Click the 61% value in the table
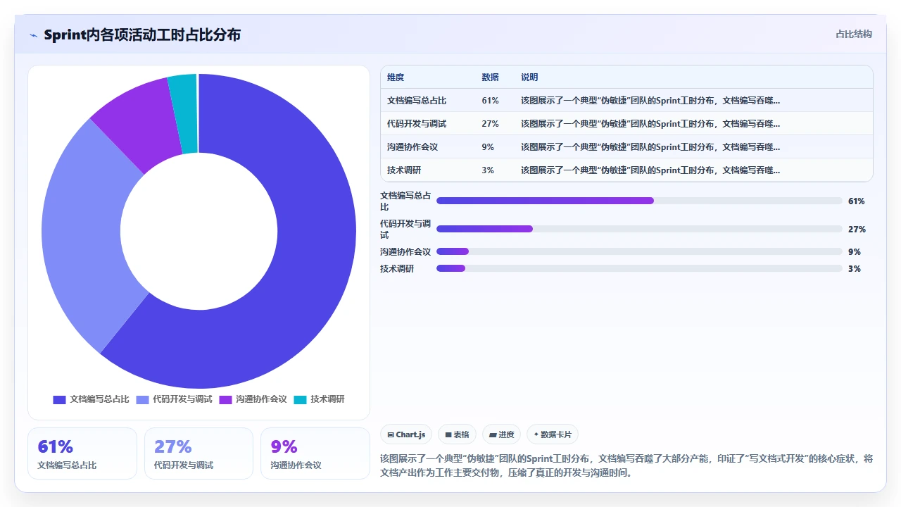The width and height of the screenshot is (901, 507). [490, 101]
